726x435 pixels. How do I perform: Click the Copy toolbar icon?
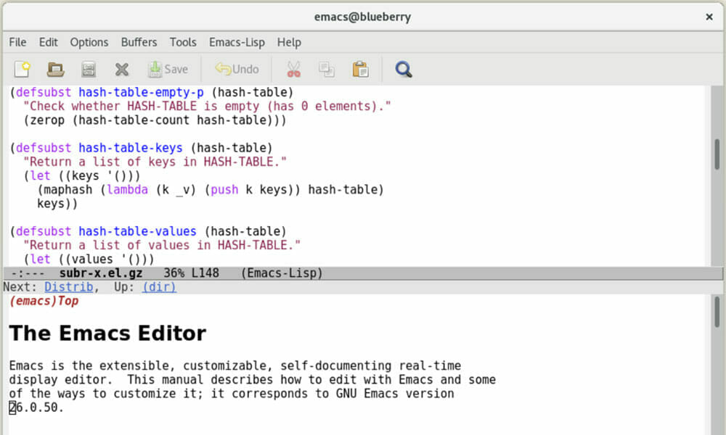pos(327,70)
